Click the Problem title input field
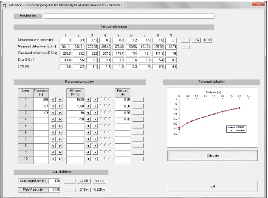The image size is (268, 198). [x=129, y=16]
